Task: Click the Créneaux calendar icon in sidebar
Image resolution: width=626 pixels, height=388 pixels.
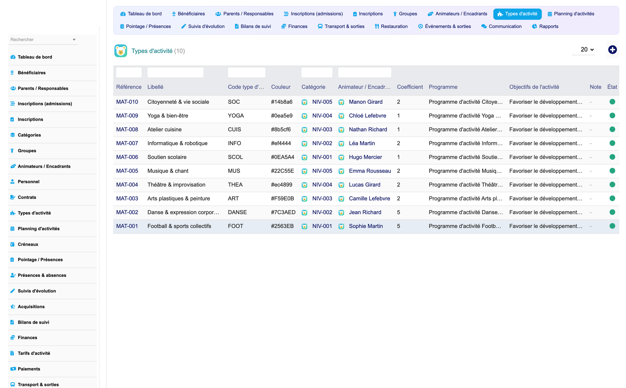Action: coord(13,244)
